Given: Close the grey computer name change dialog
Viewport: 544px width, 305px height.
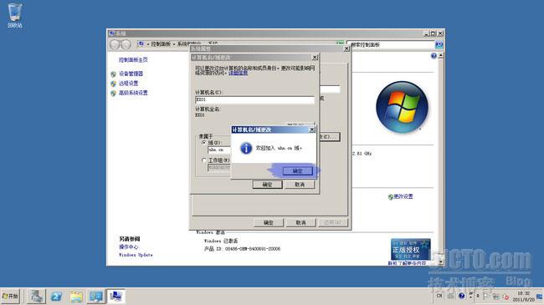Looking at the screenshot, I should 315,57.
